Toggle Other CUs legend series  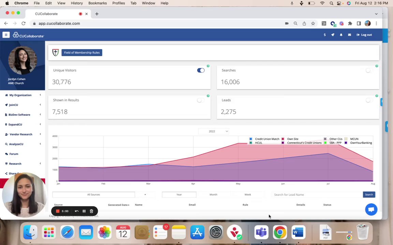pyautogui.click(x=333, y=139)
